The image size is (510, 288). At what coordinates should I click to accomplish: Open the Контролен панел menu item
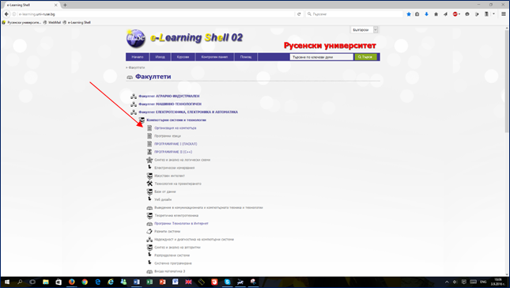(x=214, y=57)
